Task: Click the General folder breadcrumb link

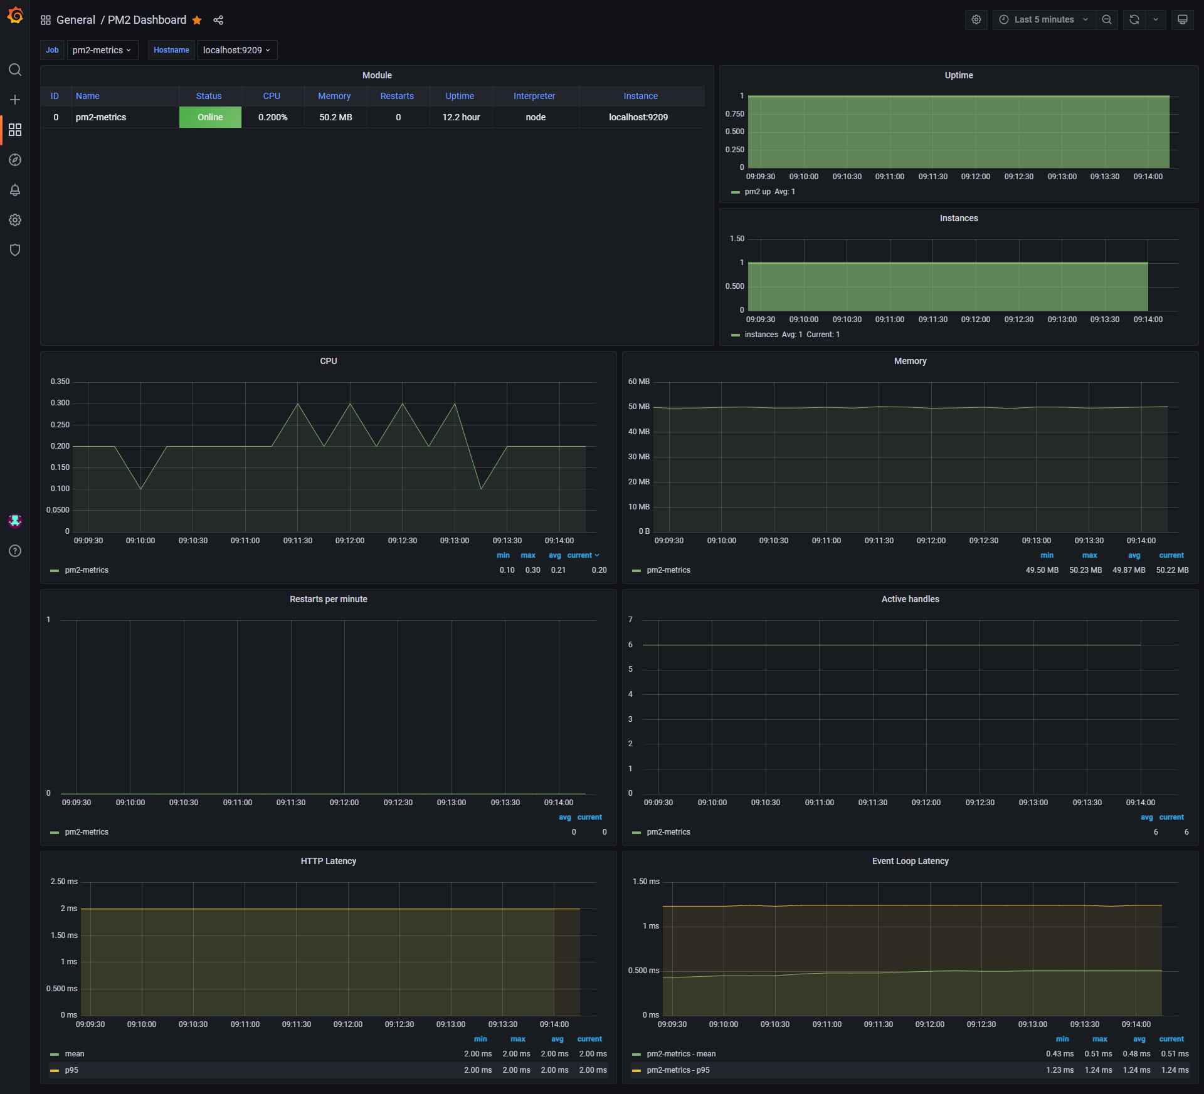Action: pyautogui.click(x=76, y=20)
